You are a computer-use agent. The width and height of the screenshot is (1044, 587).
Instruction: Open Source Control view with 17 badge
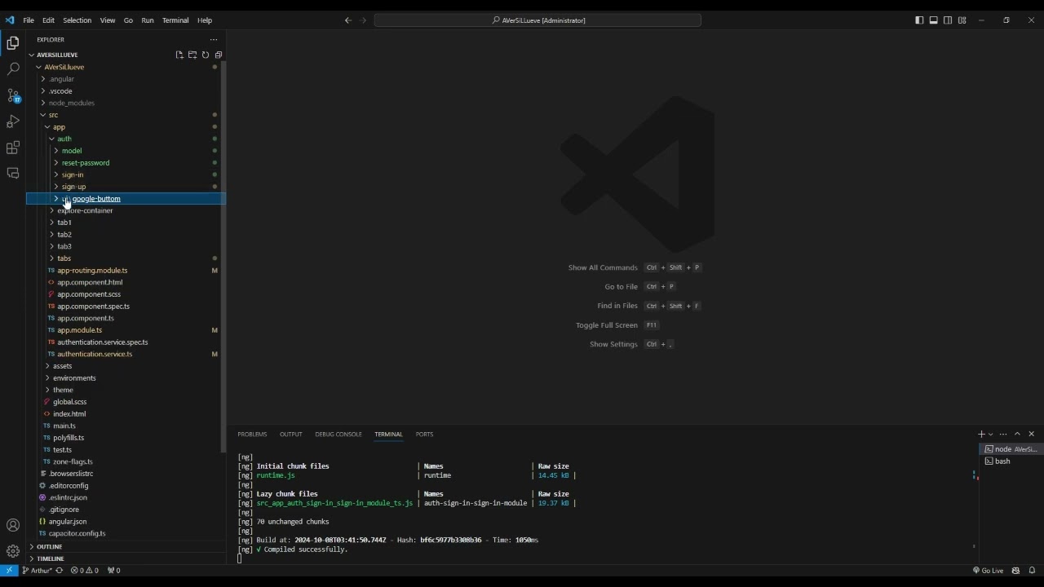click(x=13, y=95)
